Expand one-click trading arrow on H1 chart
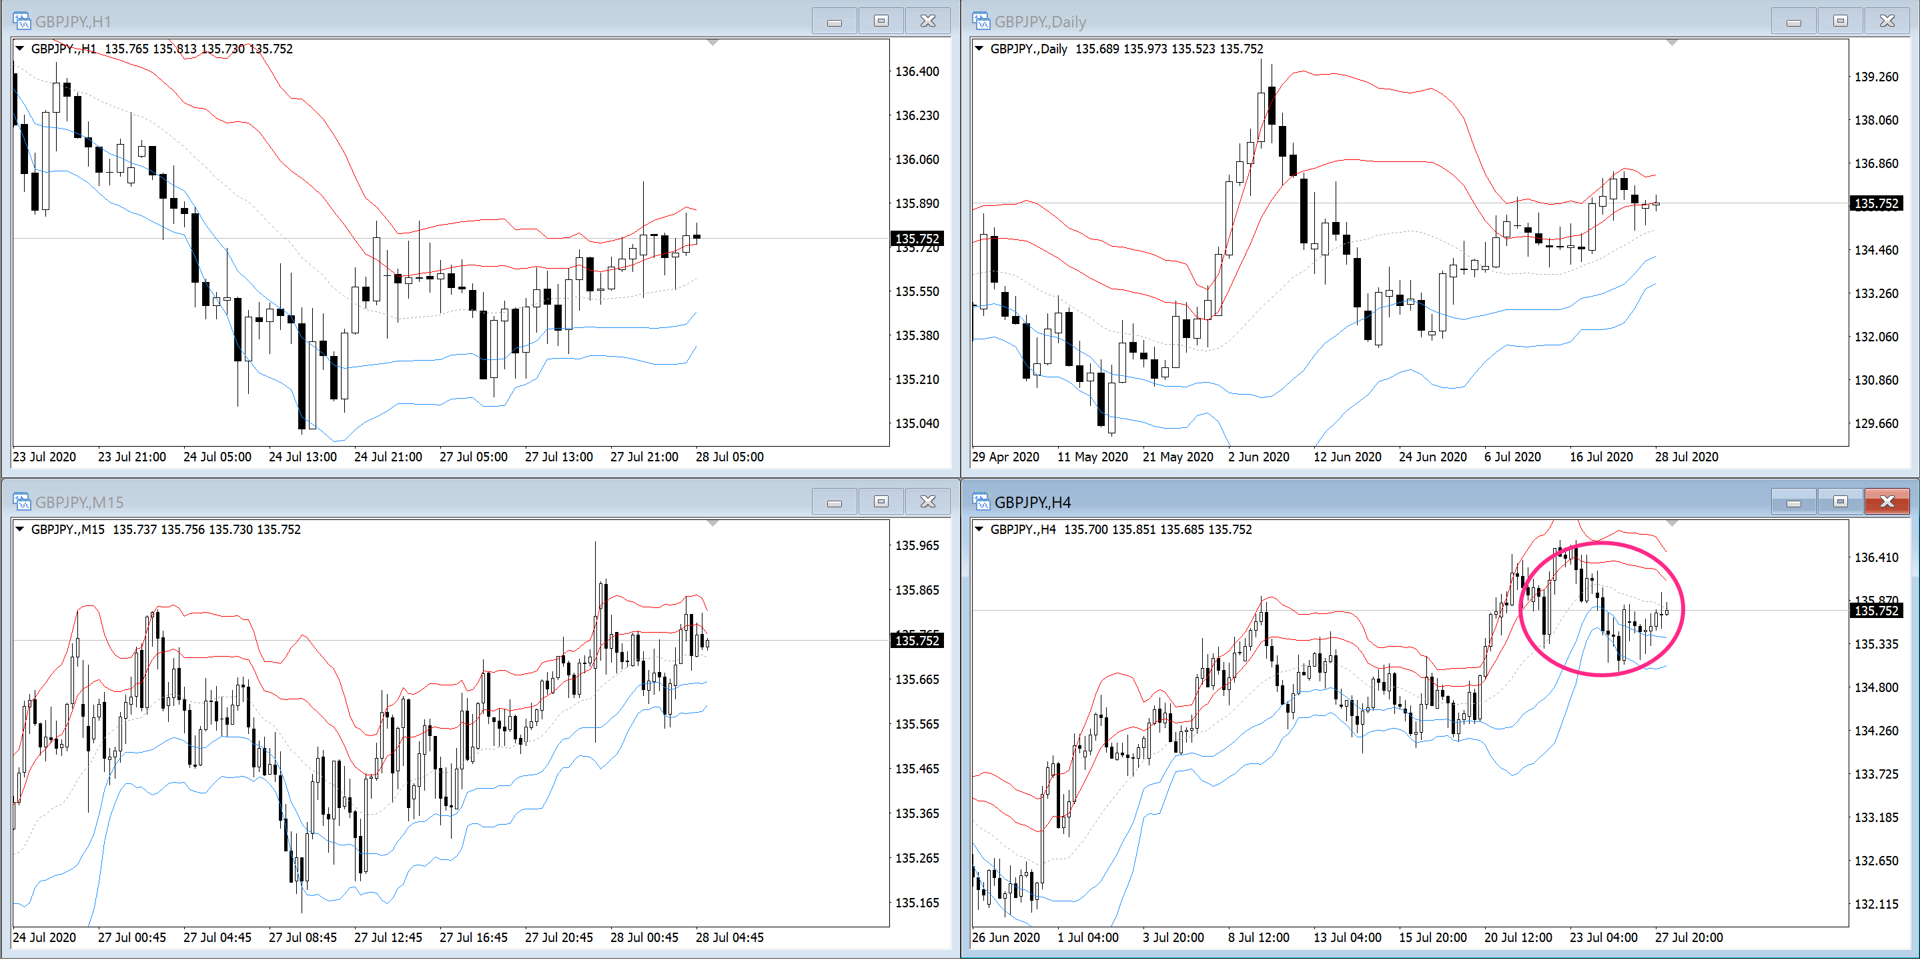The width and height of the screenshot is (1920, 960). 20,49
